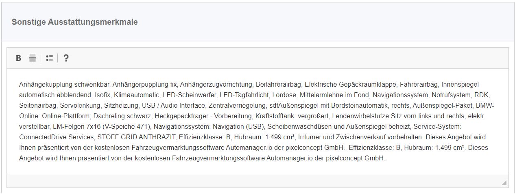Click the 'Sonstige Ausstattungsmerkmale' section heading

click(x=74, y=22)
